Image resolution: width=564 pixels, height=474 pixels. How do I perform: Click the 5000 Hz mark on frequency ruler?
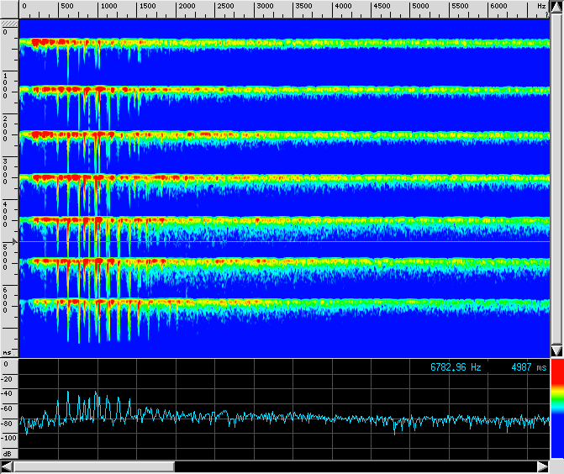pyautogui.click(x=420, y=7)
